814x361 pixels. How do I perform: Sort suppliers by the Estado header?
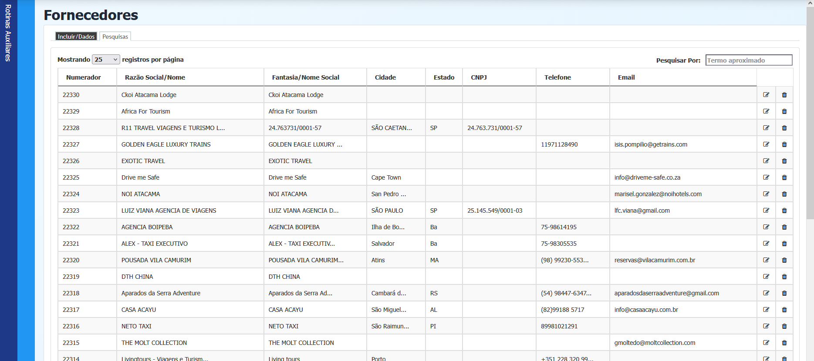(x=444, y=77)
